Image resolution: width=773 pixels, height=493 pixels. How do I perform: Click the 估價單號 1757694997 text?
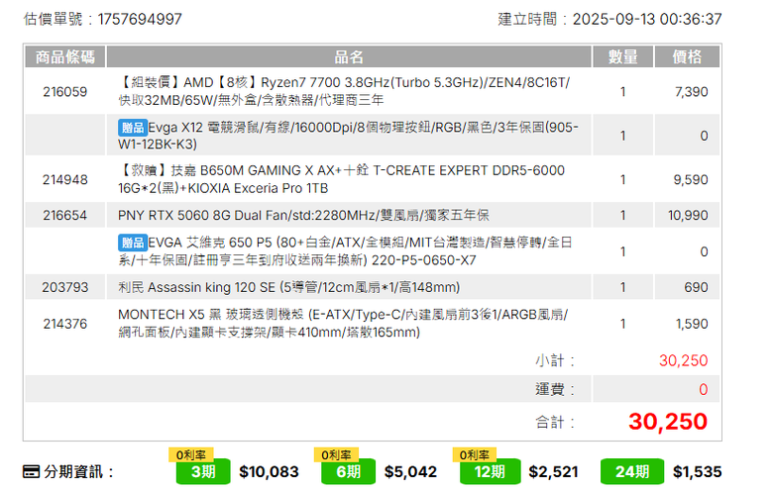[102, 19]
